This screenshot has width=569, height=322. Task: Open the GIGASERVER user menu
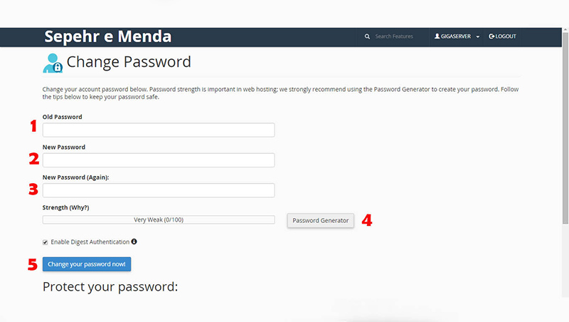pos(457,36)
